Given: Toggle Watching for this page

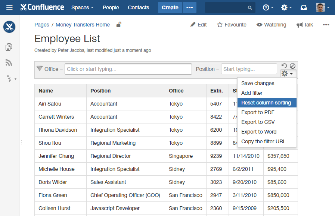Looking at the screenshot, I should (271, 25).
